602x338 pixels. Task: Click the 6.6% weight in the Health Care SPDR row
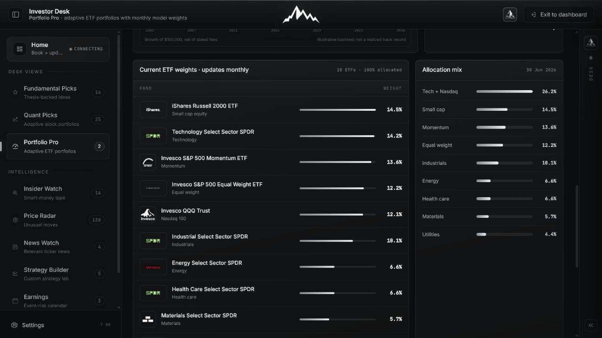(x=396, y=293)
